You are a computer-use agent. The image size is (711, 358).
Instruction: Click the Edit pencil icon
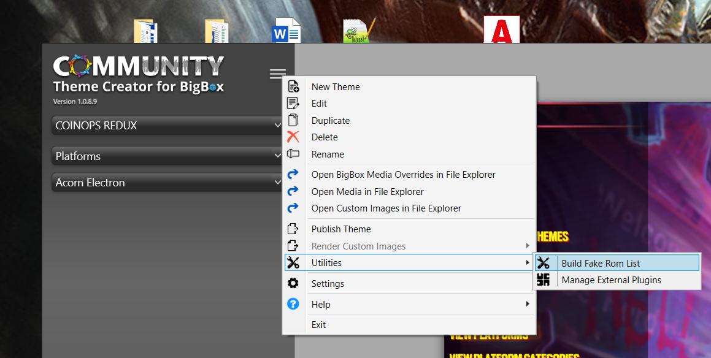293,104
